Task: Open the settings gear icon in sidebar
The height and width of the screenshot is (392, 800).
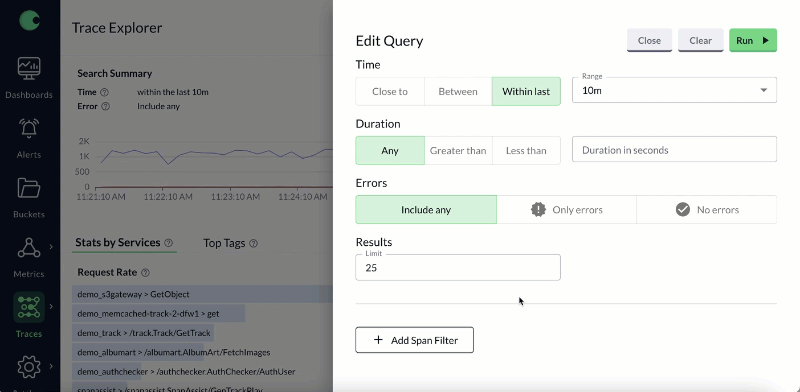Action: [x=29, y=367]
